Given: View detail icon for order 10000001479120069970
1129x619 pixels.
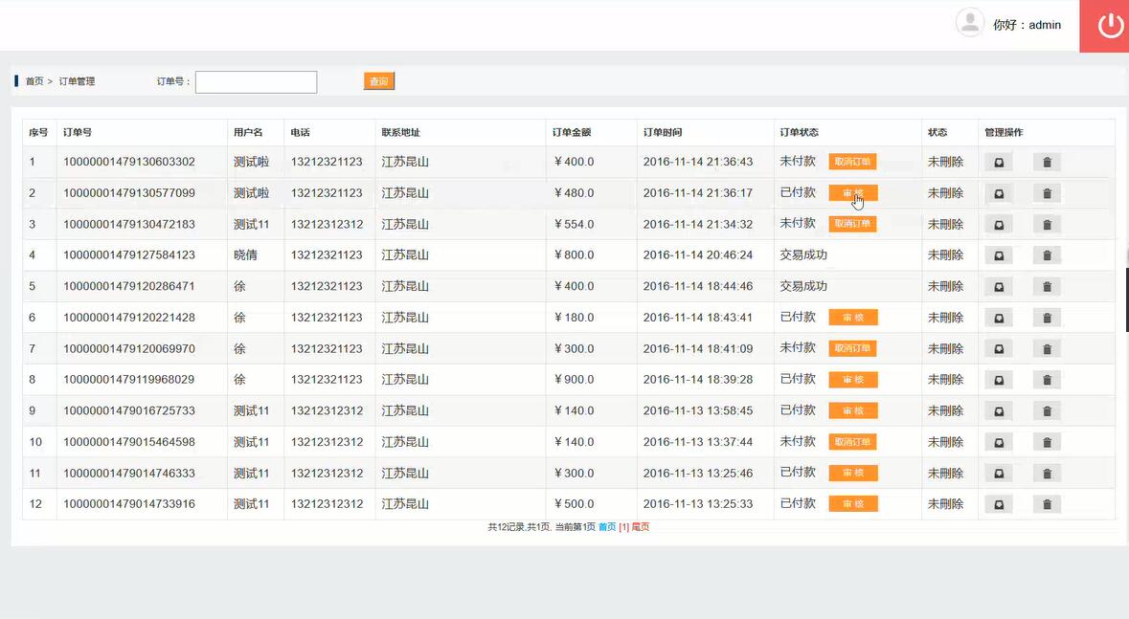Looking at the screenshot, I should (x=999, y=348).
